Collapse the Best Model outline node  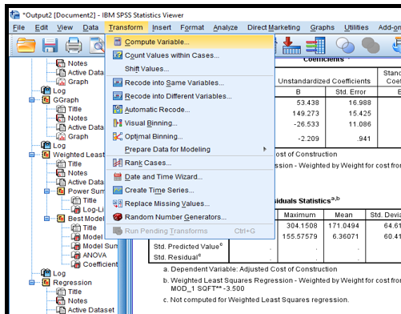click(x=46, y=219)
